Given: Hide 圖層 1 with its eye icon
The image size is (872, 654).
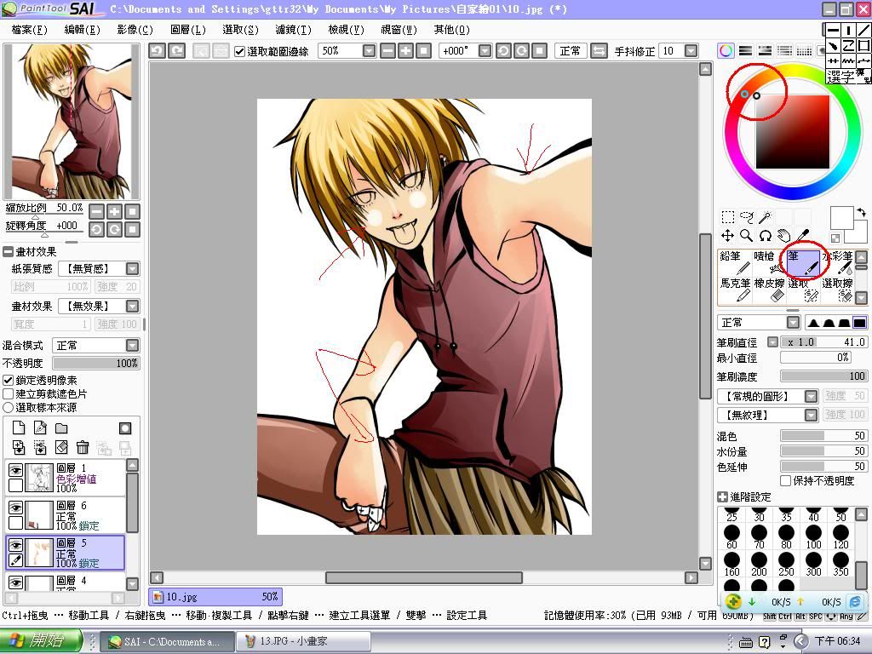Looking at the screenshot, I should click(x=15, y=470).
